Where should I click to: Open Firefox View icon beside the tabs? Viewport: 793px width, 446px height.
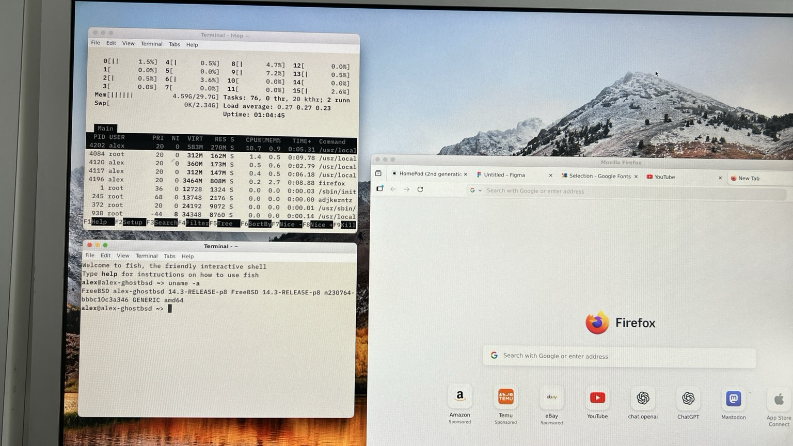378,174
